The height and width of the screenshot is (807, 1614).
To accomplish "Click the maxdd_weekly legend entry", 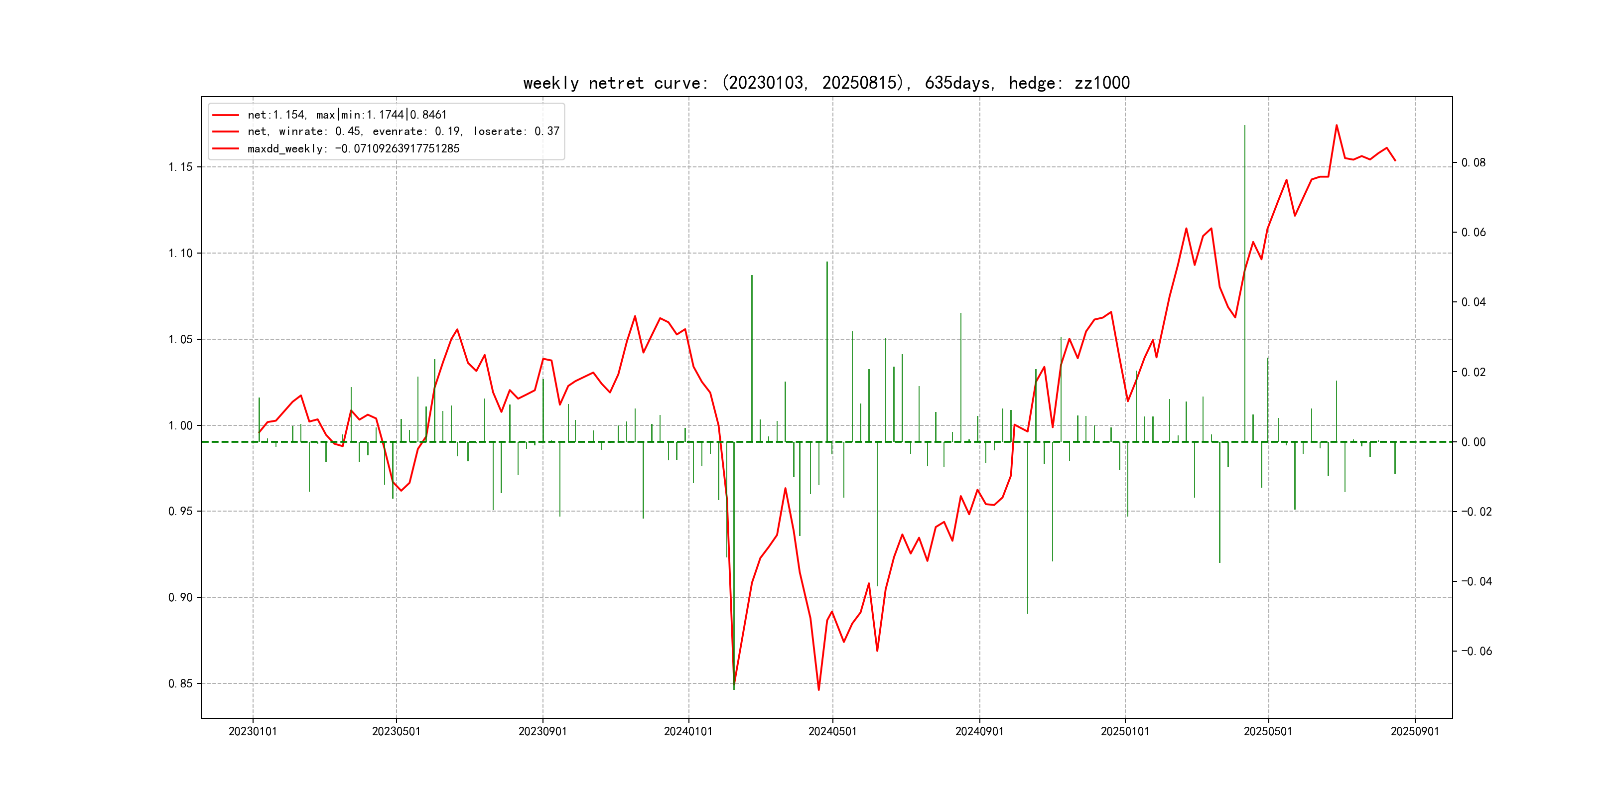I will tap(353, 148).
